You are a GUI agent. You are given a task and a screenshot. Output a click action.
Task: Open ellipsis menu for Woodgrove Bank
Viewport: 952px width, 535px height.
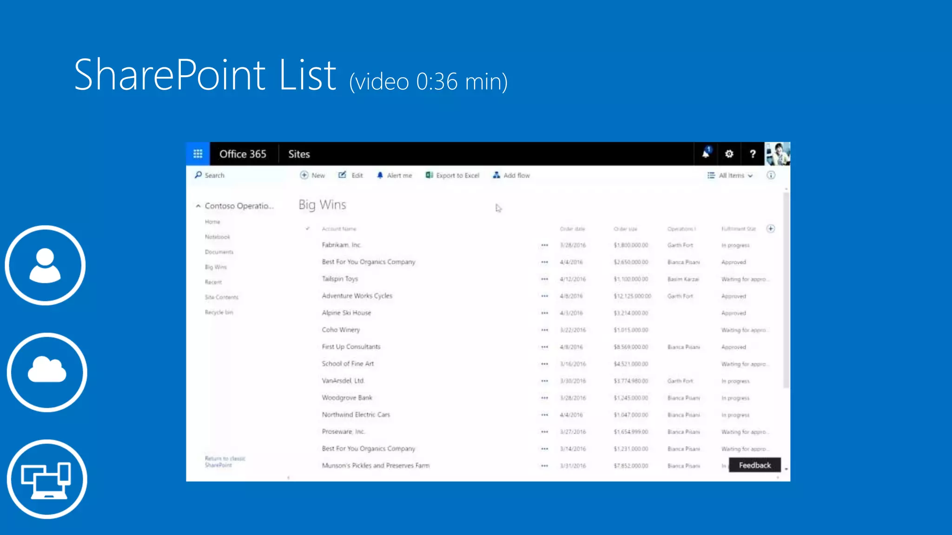(x=544, y=398)
